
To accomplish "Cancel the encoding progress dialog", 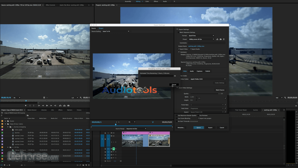I will coord(174,85).
